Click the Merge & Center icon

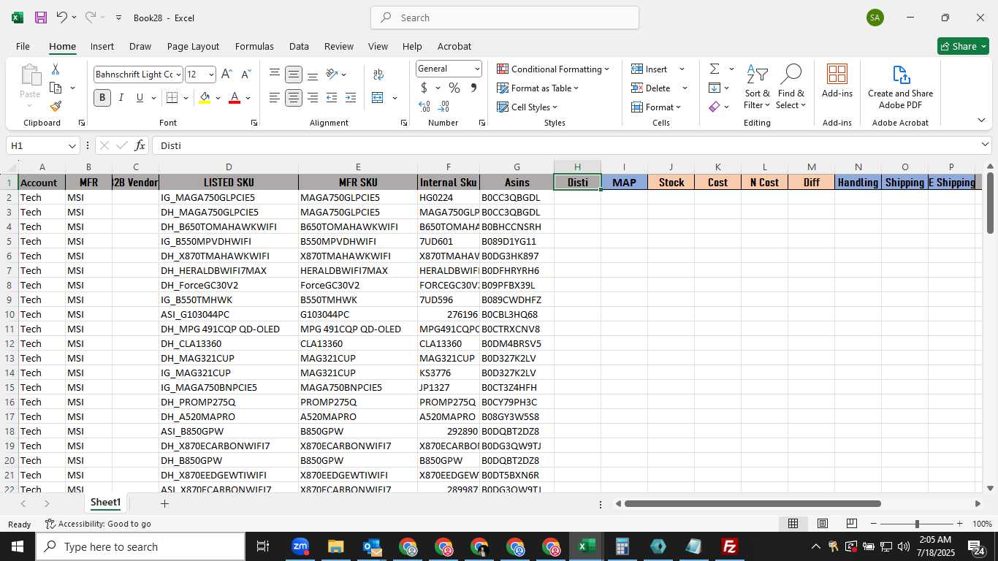click(x=378, y=98)
